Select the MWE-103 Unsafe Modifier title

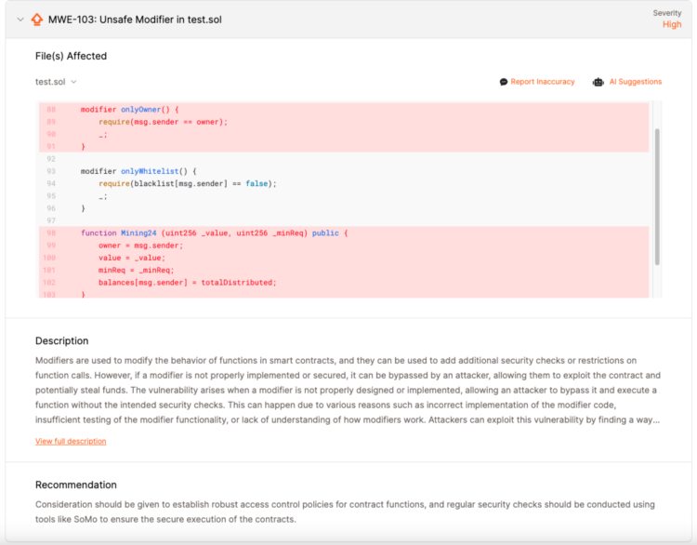point(135,20)
